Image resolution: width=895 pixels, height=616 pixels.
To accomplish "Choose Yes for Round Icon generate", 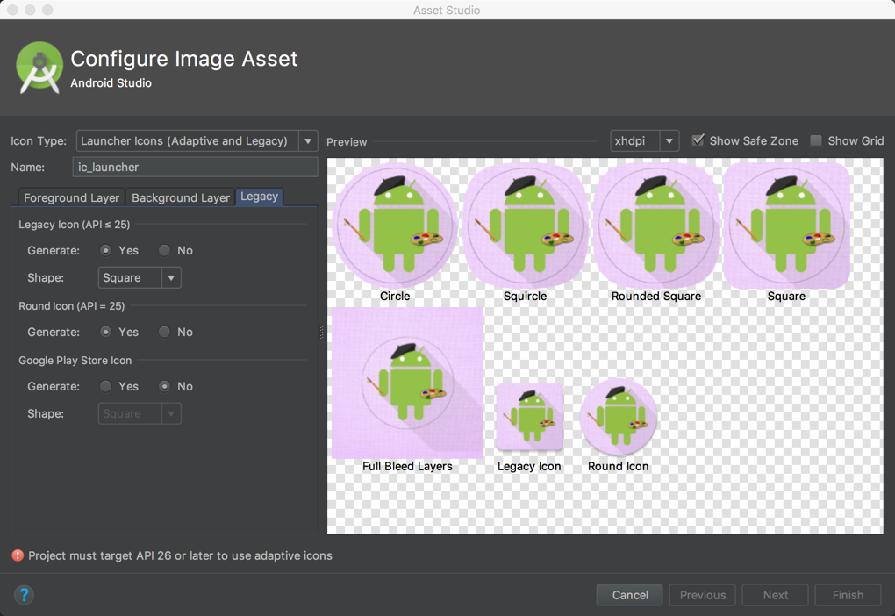I will (x=105, y=332).
